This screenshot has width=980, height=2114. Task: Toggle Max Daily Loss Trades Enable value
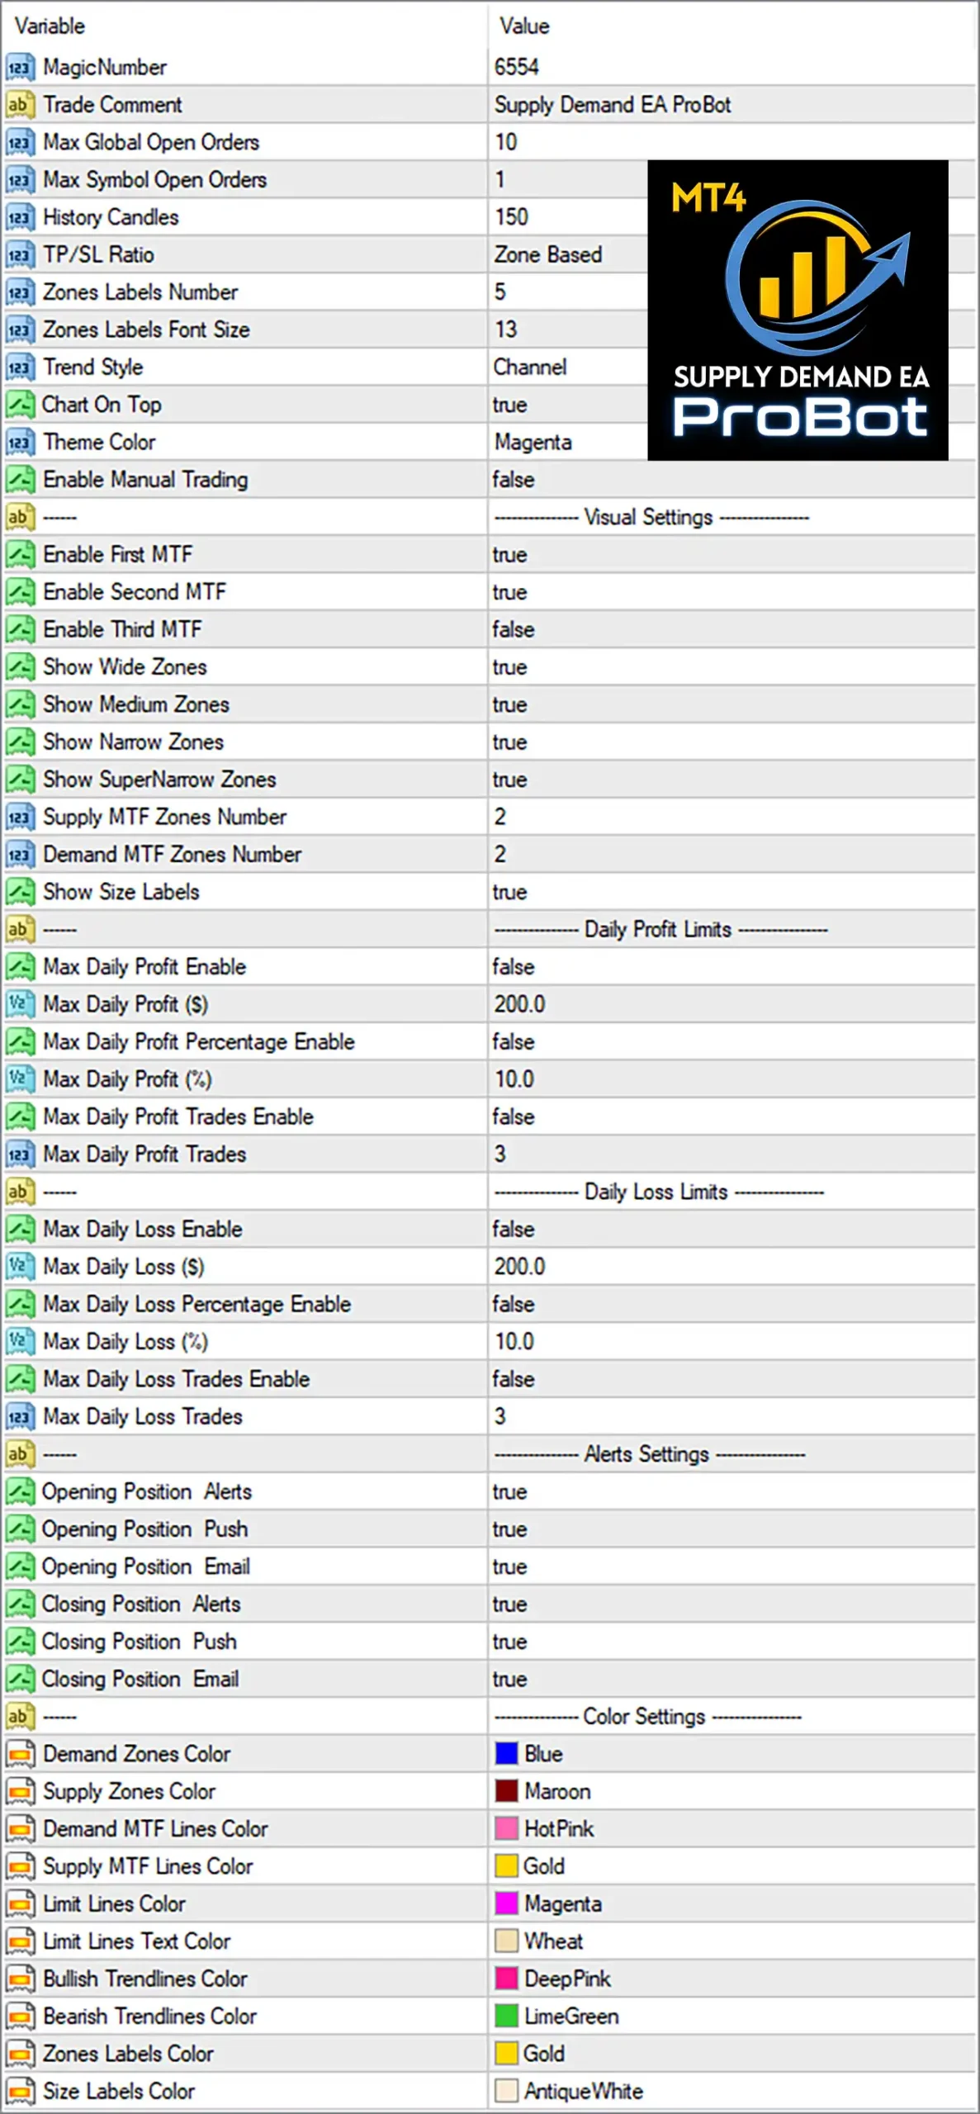point(514,1379)
